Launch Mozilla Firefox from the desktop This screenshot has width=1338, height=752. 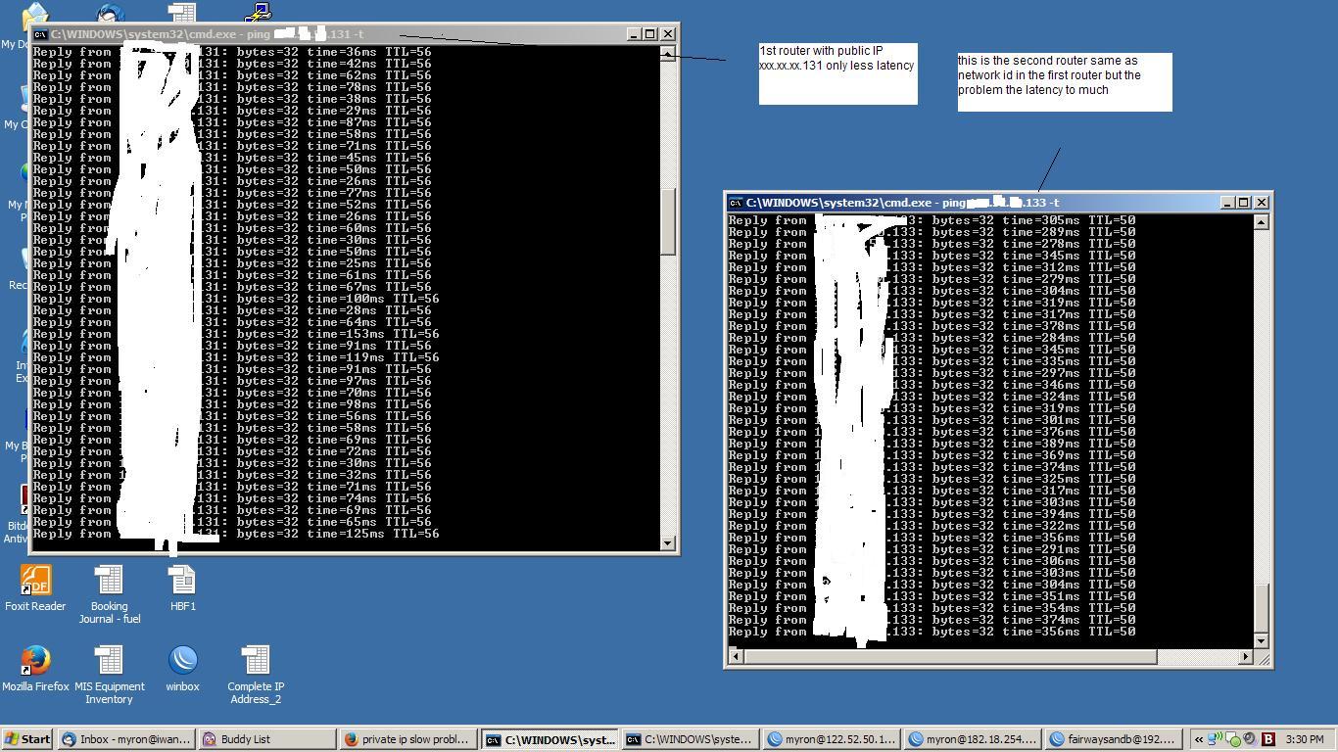[x=35, y=658]
